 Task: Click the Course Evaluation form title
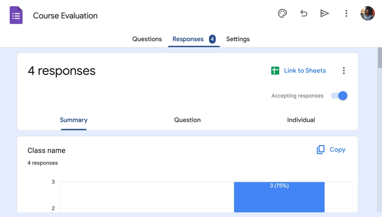tap(65, 16)
